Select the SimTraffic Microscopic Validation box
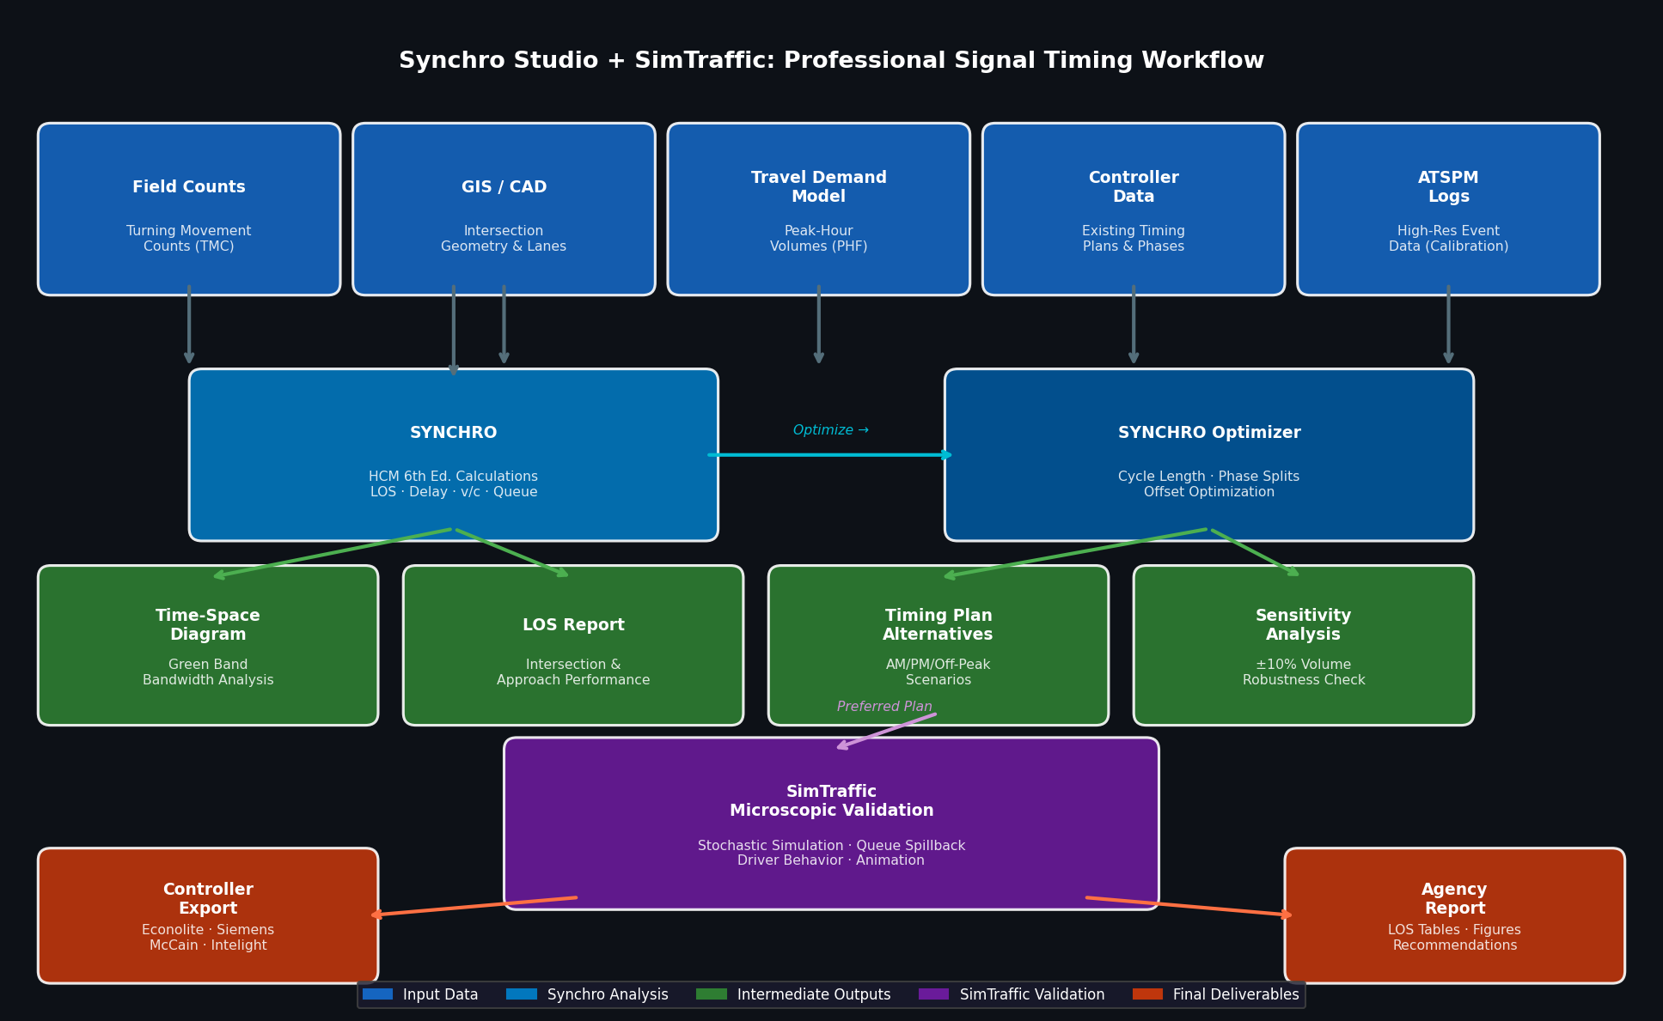 831,823
